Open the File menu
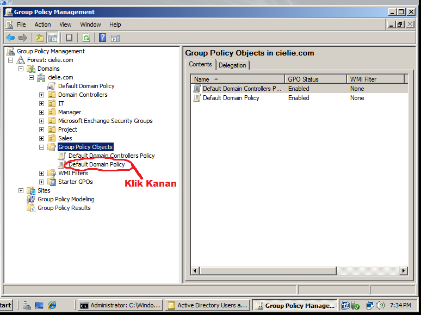The image size is (421, 315). pos(21,24)
